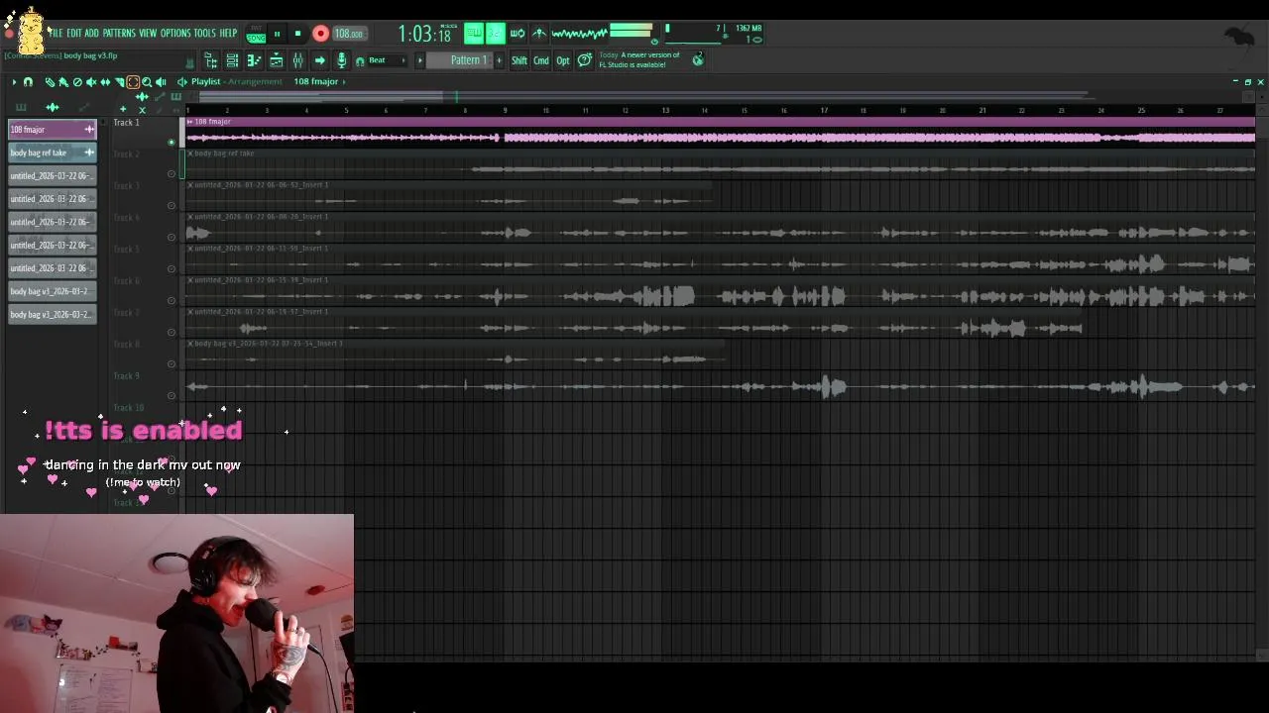Mute Track 1 with its green toggle

click(x=172, y=143)
